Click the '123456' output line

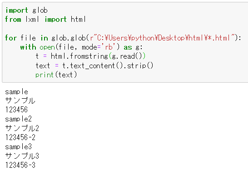(x=16, y=110)
